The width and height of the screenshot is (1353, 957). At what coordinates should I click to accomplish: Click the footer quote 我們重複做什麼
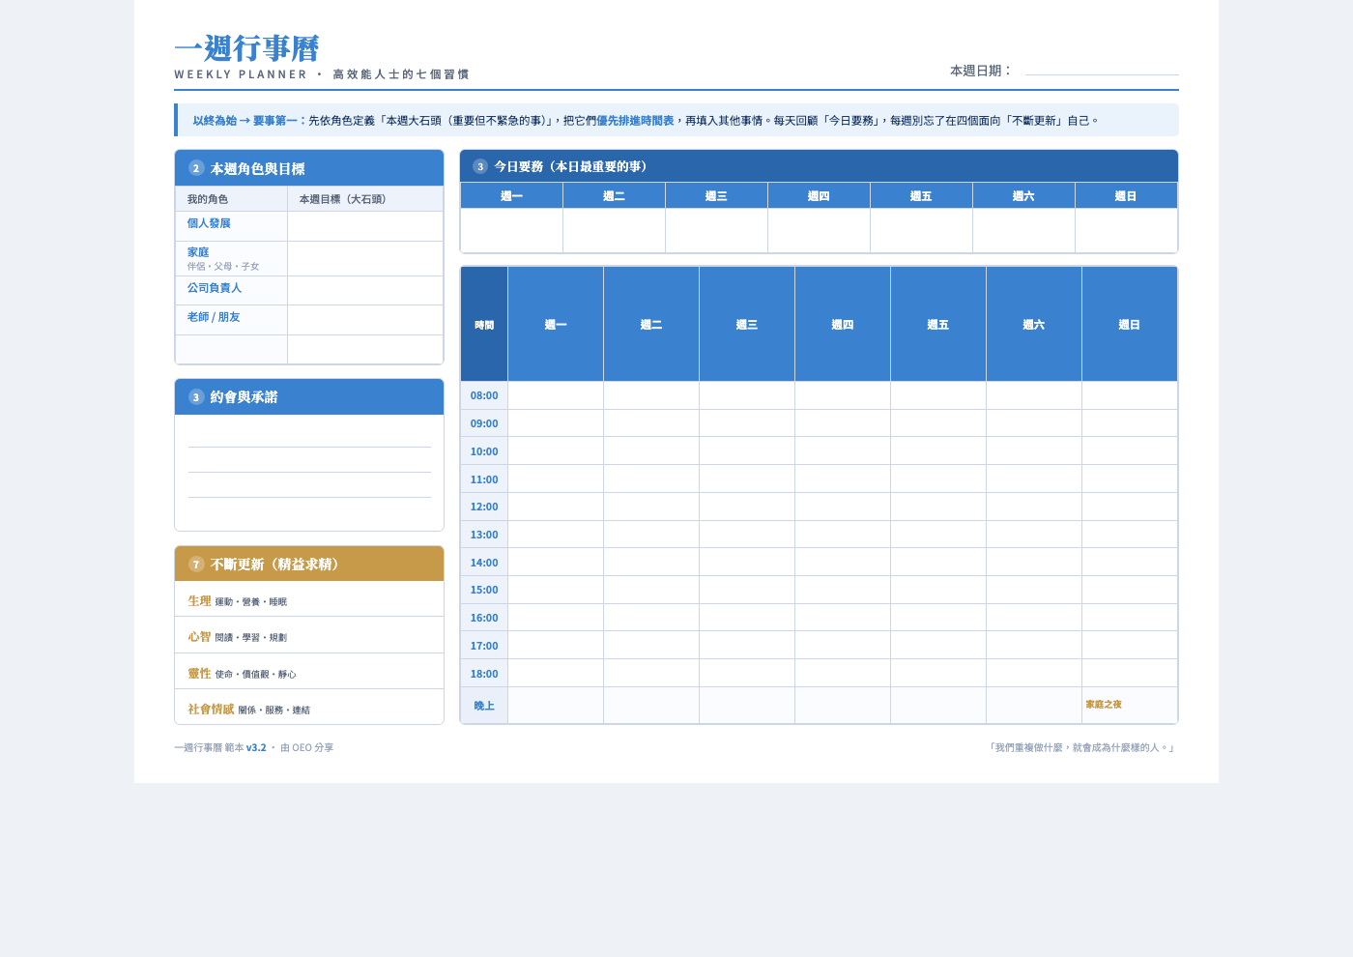[x=1080, y=747]
